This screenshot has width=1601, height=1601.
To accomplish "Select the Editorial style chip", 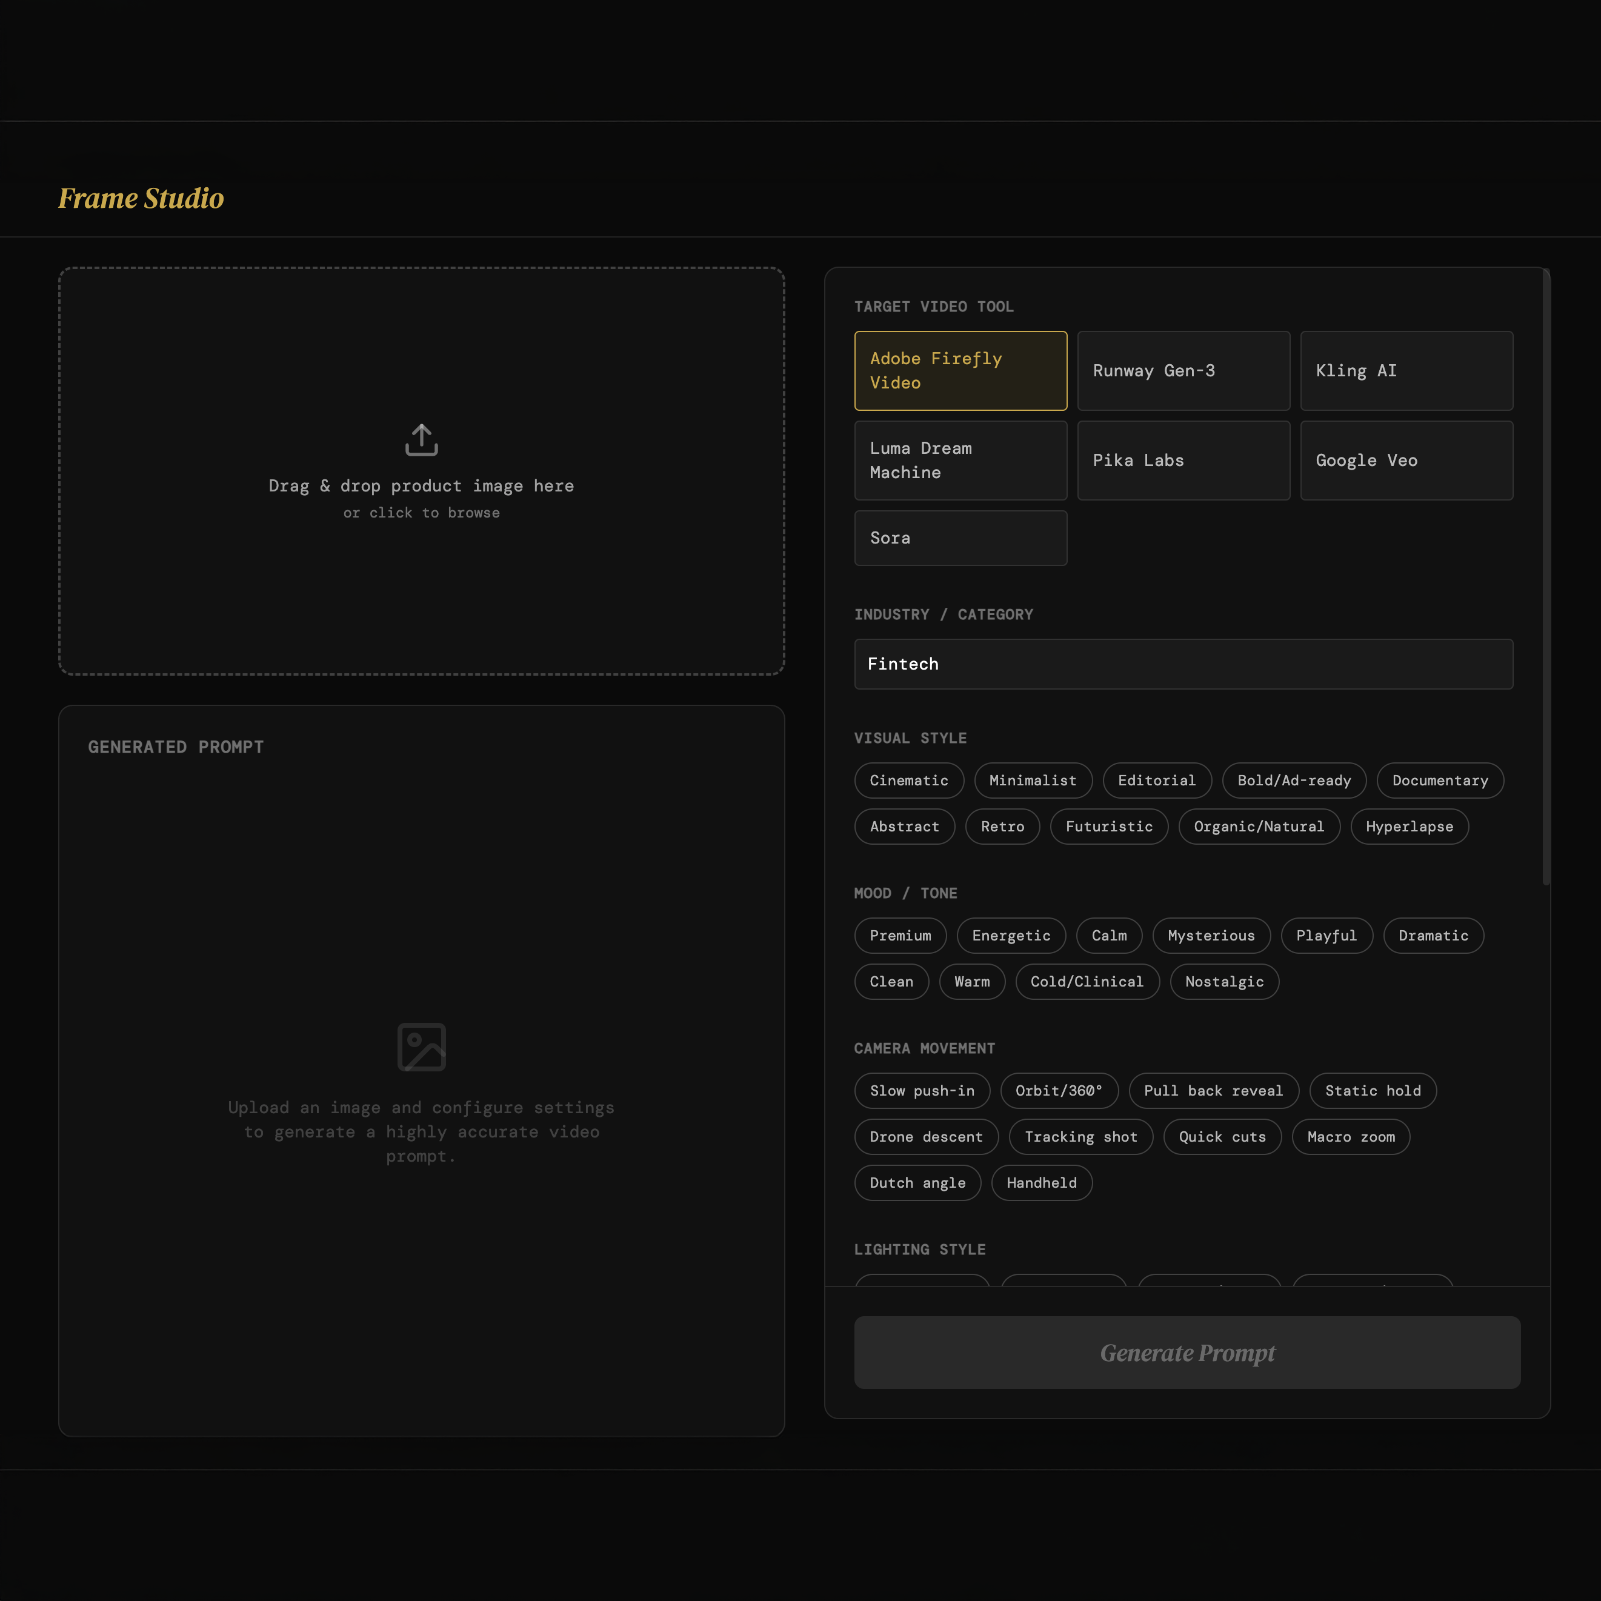I will [1157, 781].
